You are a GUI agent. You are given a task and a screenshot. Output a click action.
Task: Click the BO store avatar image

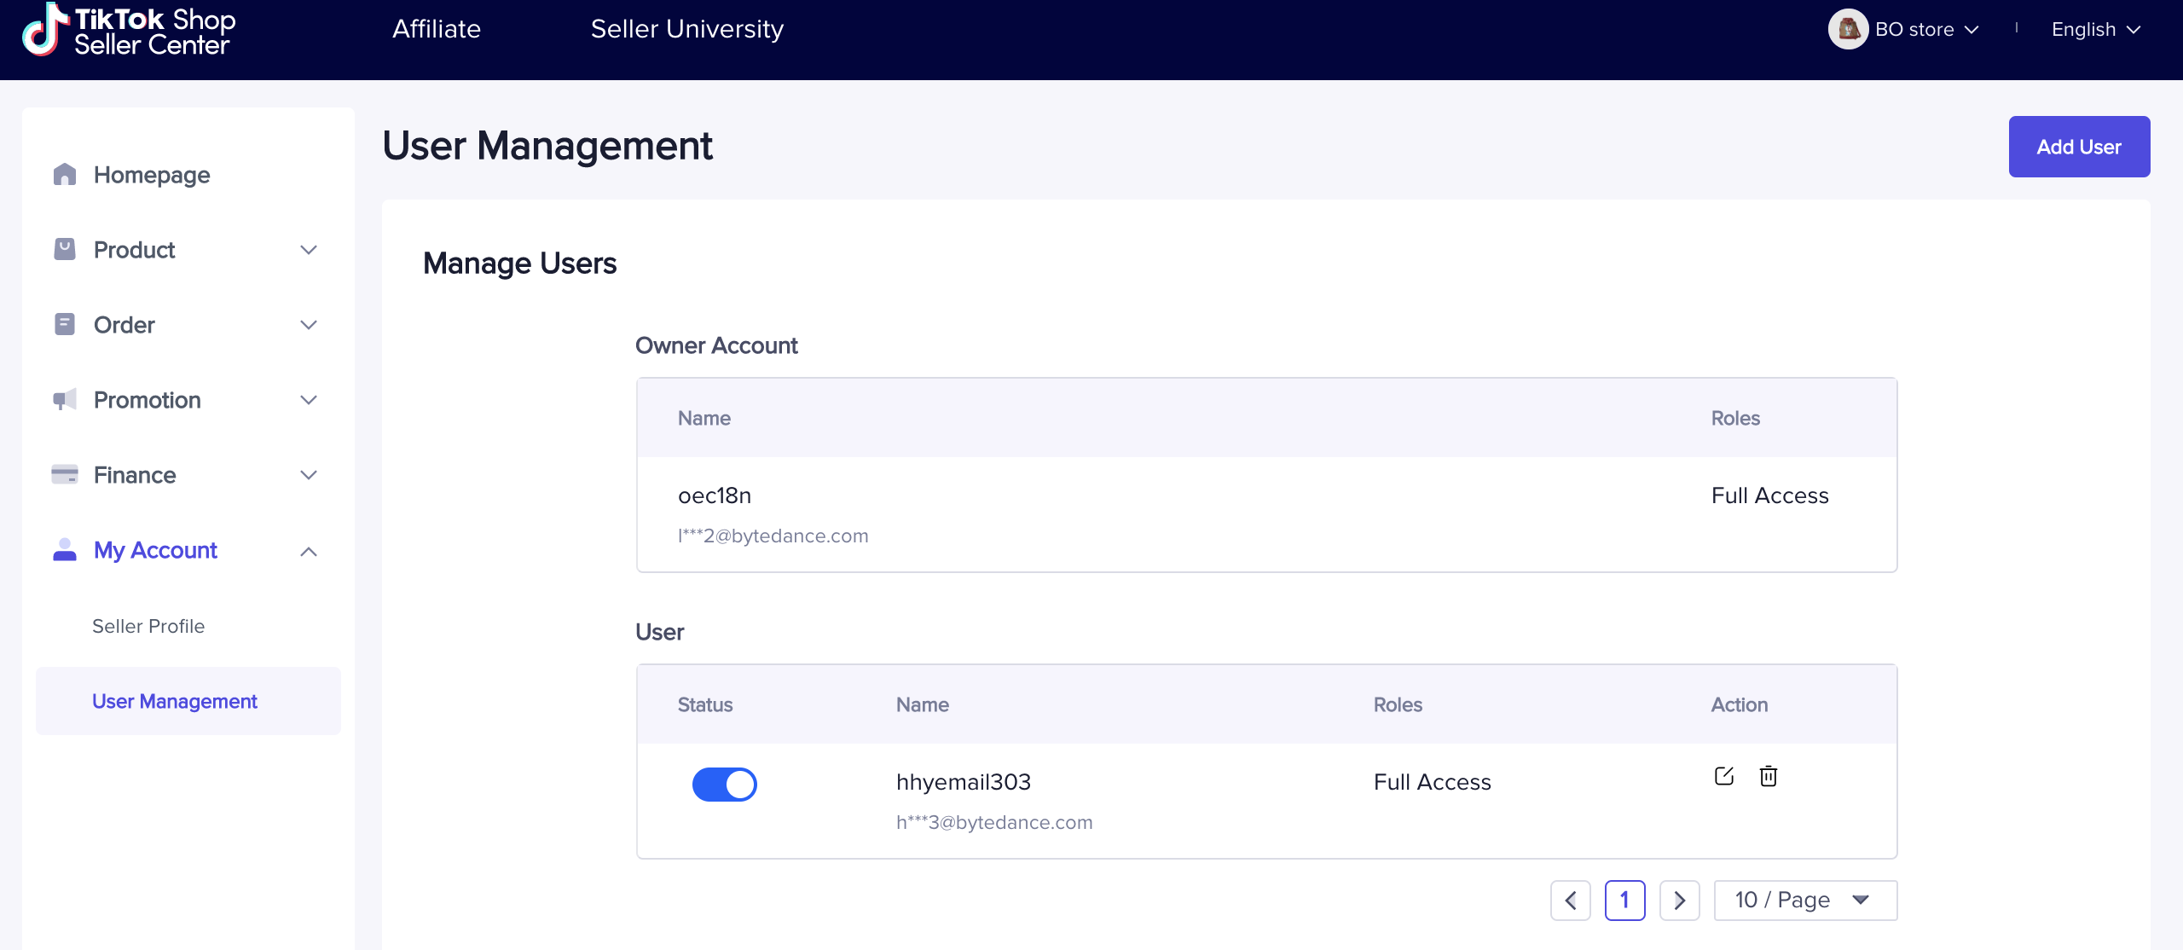coord(1848,30)
